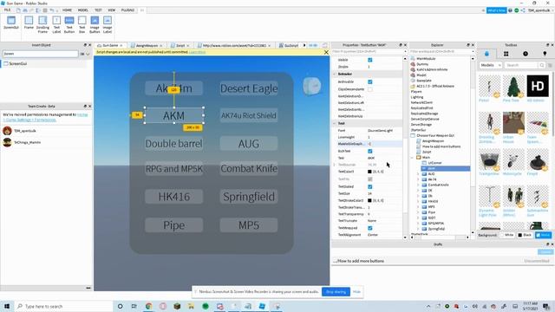Close the Insert Object panel
The height and width of the screenshot is (312, 555).
click(x=89, y=45)
